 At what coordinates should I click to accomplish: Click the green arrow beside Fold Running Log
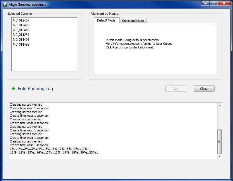click(x=13, y=89)
